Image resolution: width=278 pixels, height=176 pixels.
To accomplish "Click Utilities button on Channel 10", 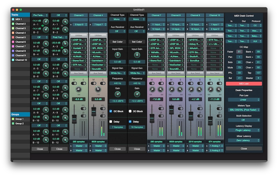I will click(214, 35).
